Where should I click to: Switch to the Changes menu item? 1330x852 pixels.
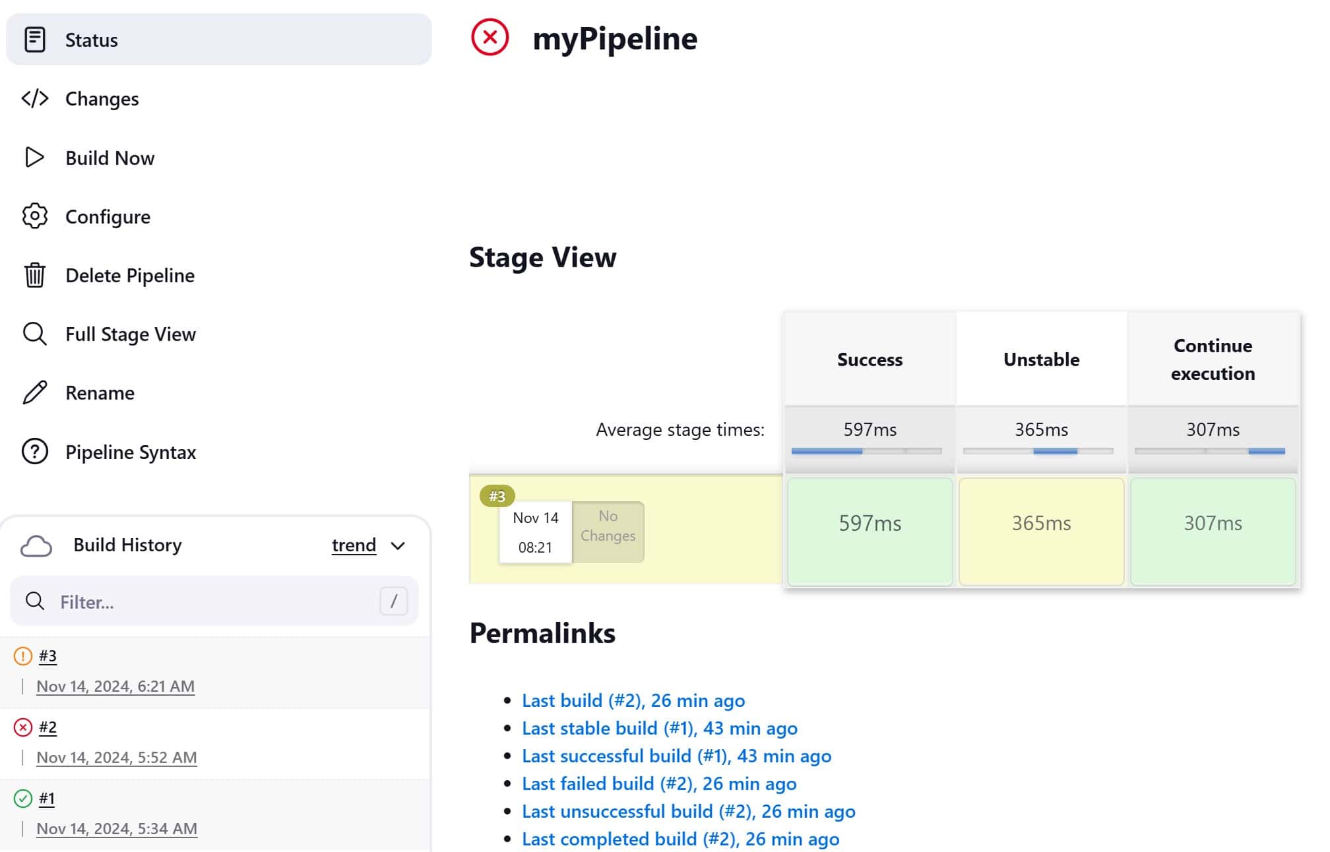click(102, 98)
